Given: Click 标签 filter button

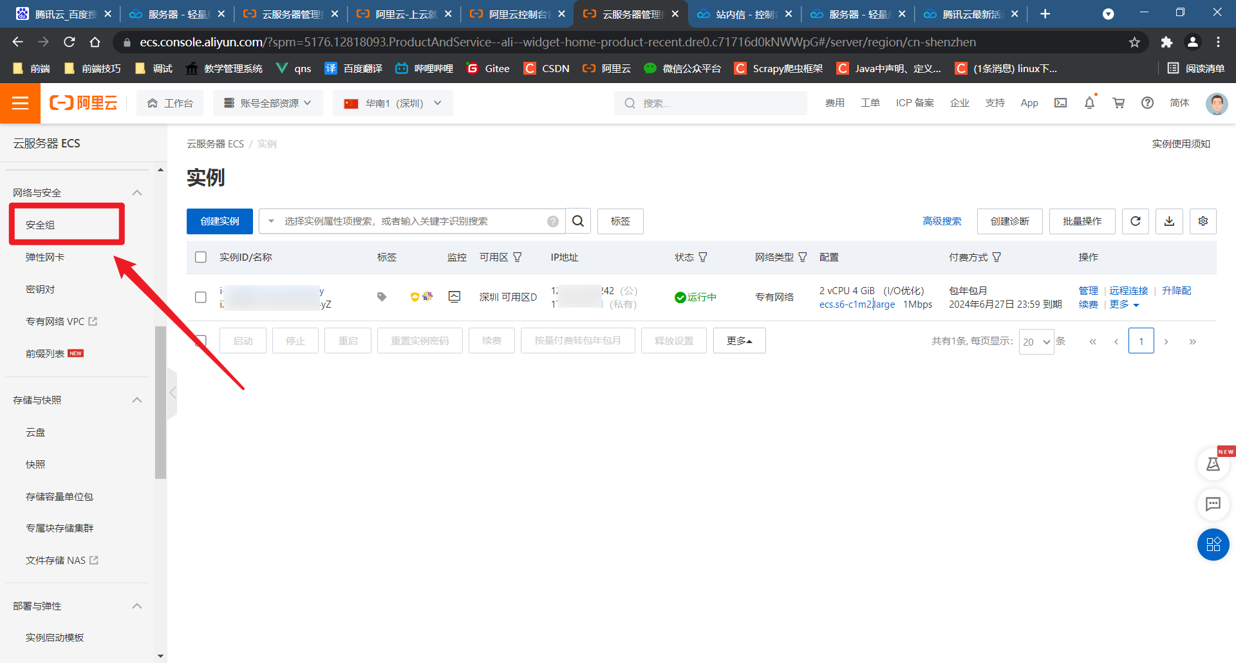Looking at the screenshot, I should pos(621,221).
